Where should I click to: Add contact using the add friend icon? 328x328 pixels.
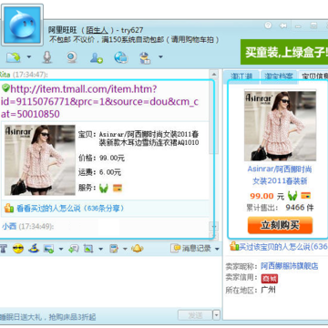pos(97,57)
